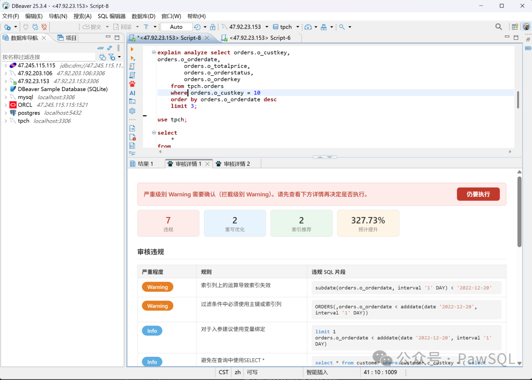Screen dimensions: 532x380
Task: Click the dashboard gauge icon
Action: pos(308,27)
